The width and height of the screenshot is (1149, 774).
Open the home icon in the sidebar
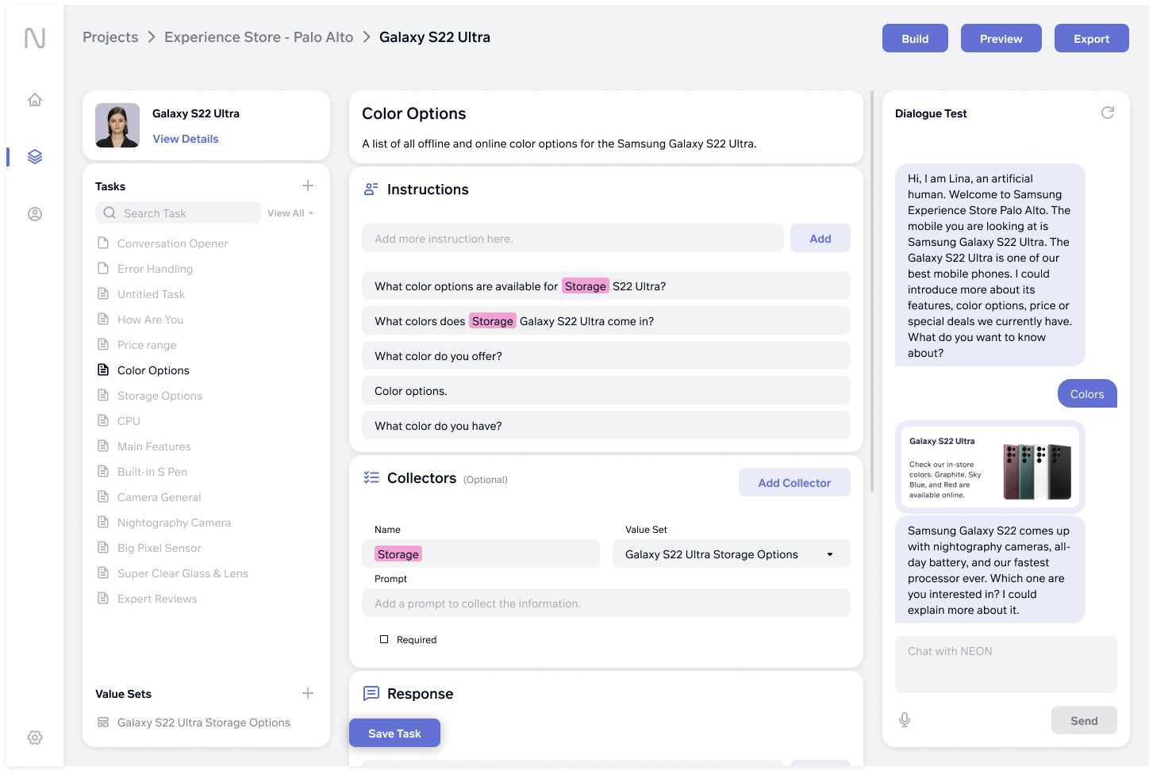click(x=35, y=100)
